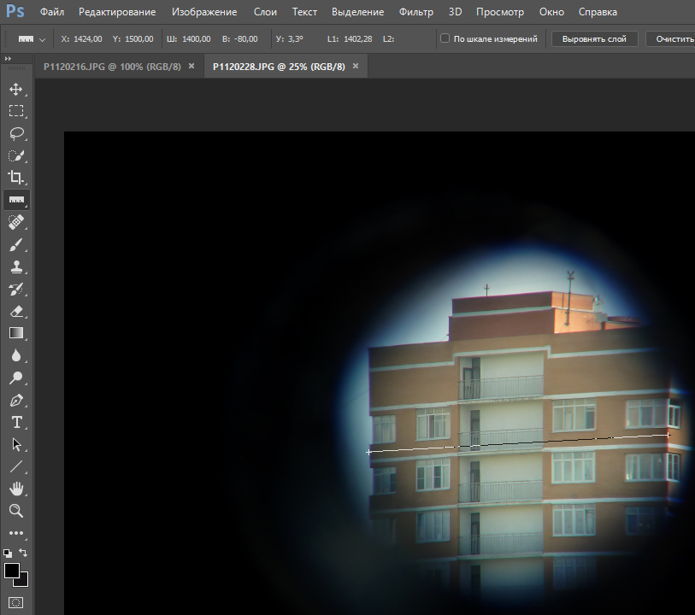Select the Move tool

point(16,89)
